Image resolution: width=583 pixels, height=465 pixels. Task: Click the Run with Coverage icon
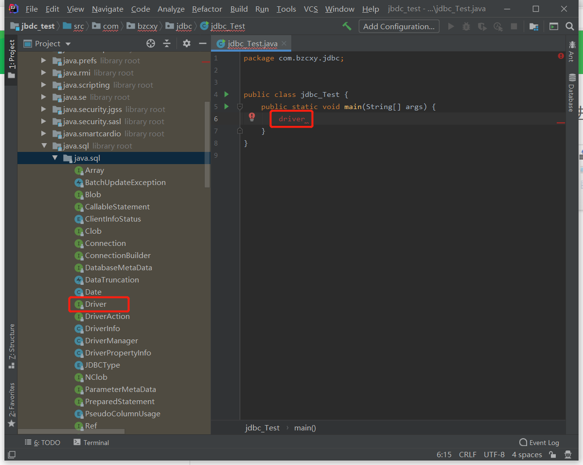pyautogui.click(x=482, y=26)
